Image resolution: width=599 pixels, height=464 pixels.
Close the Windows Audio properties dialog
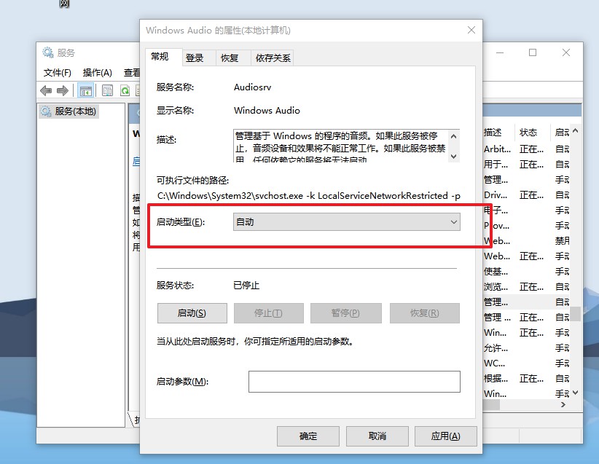pos(471,30)
